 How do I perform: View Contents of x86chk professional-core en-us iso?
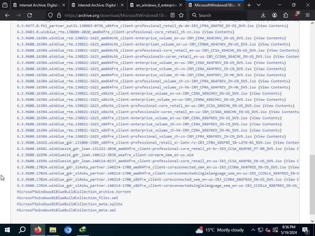tap(278, 106)
